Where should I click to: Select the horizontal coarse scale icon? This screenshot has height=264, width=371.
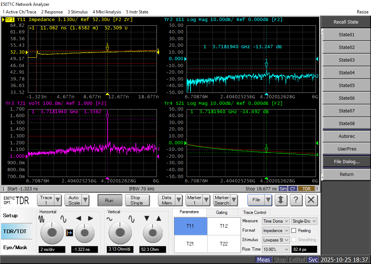pyautogui.click(x=41, y=219)
